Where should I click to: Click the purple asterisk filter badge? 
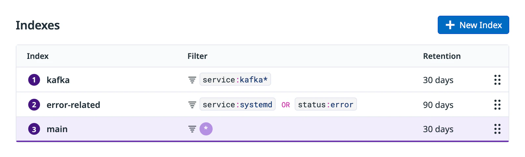click(206, 129)
